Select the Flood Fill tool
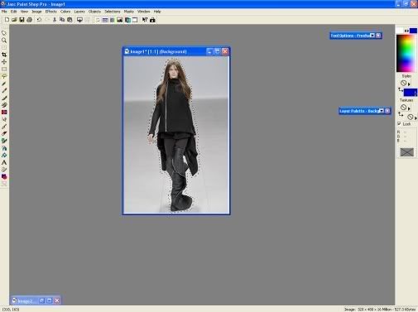The width and height of the screenshot is (418, 312). (x=4, y=155)
